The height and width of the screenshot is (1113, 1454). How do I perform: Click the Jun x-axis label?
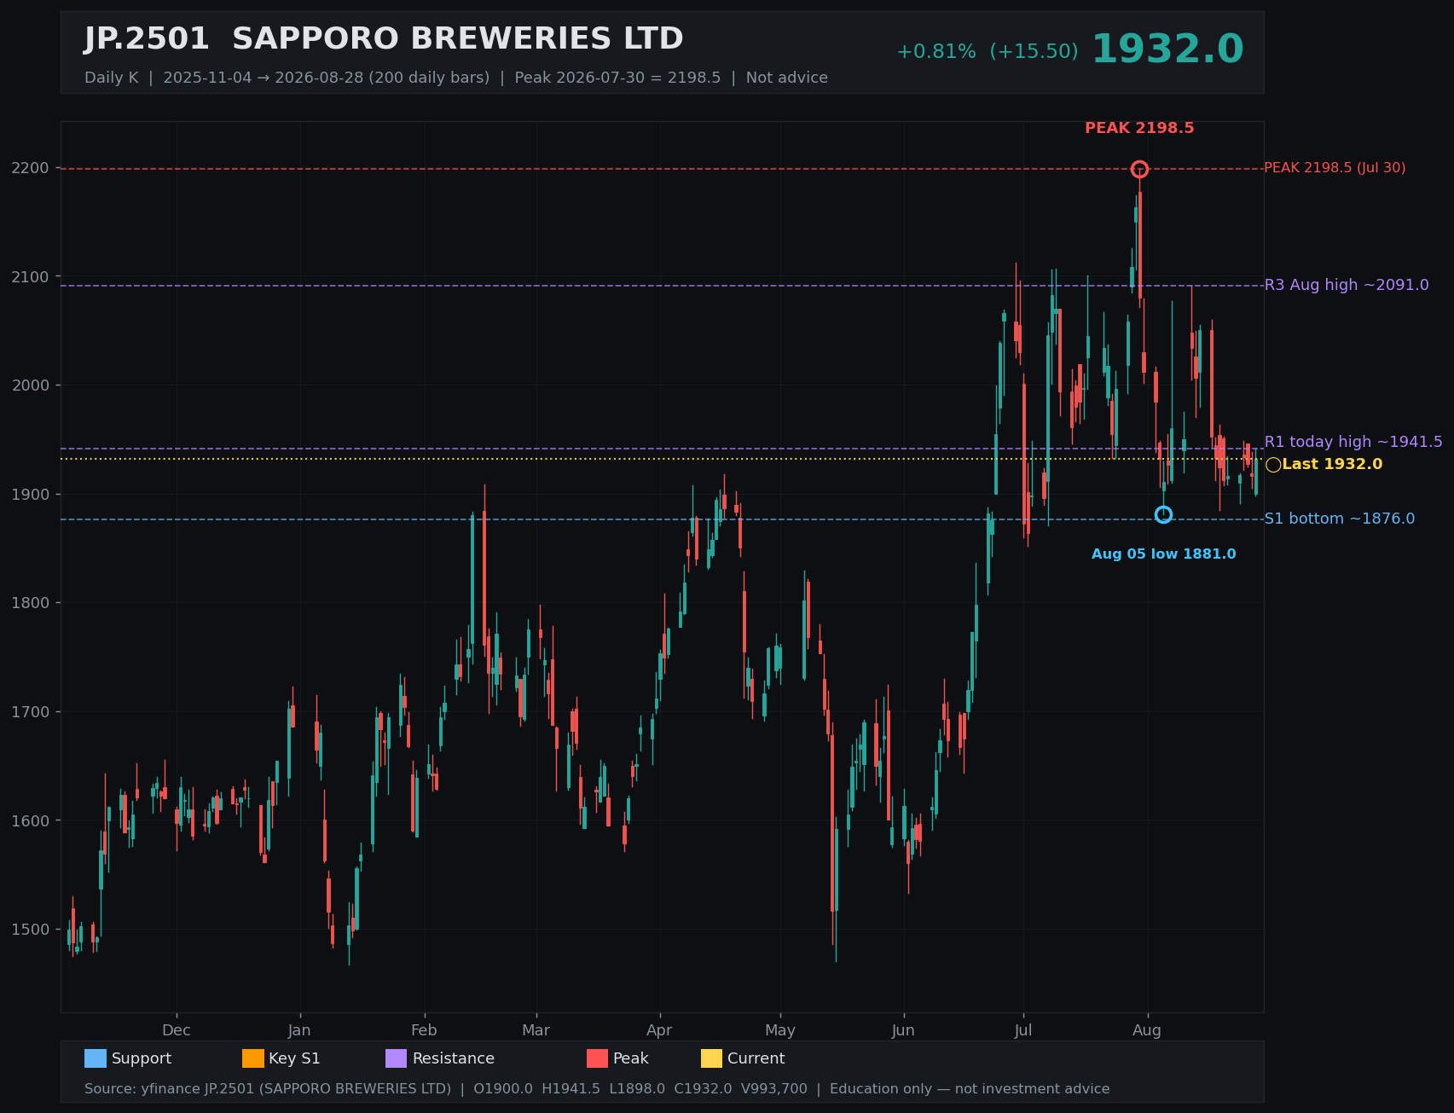tap(903, 1030)
